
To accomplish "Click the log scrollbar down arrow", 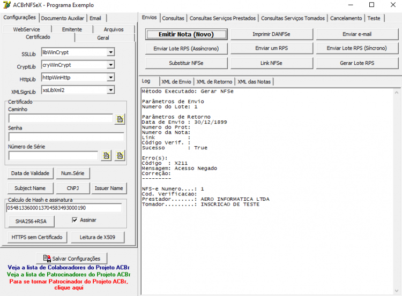I will tap(397, 291).
